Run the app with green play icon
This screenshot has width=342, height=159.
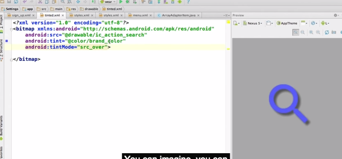click(x=121, y=2)
